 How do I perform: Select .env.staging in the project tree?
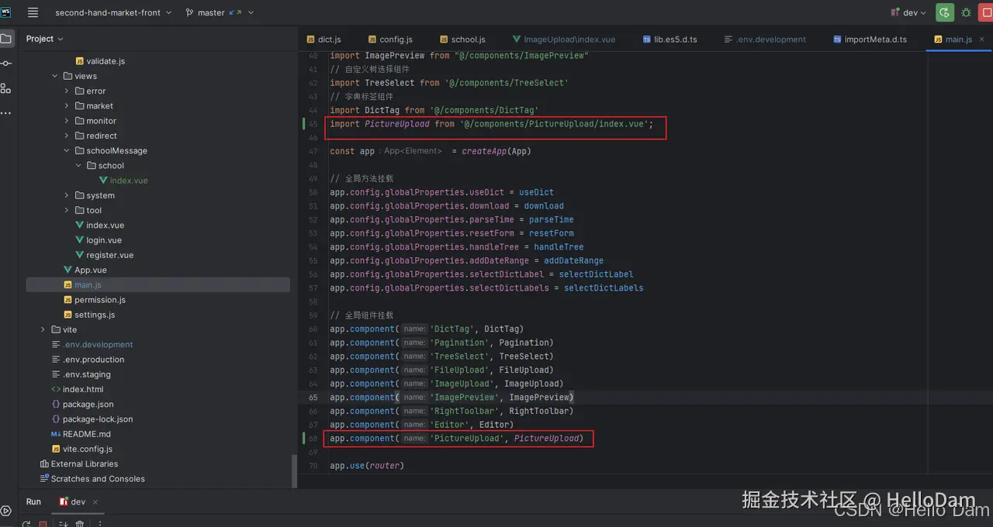88,374
